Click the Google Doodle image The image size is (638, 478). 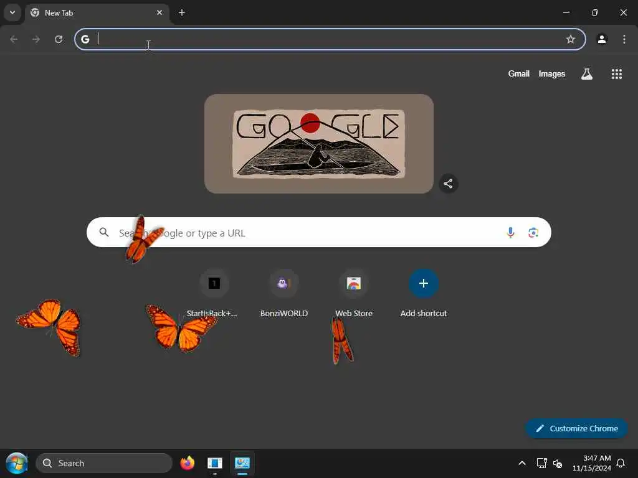pos(319,144)
